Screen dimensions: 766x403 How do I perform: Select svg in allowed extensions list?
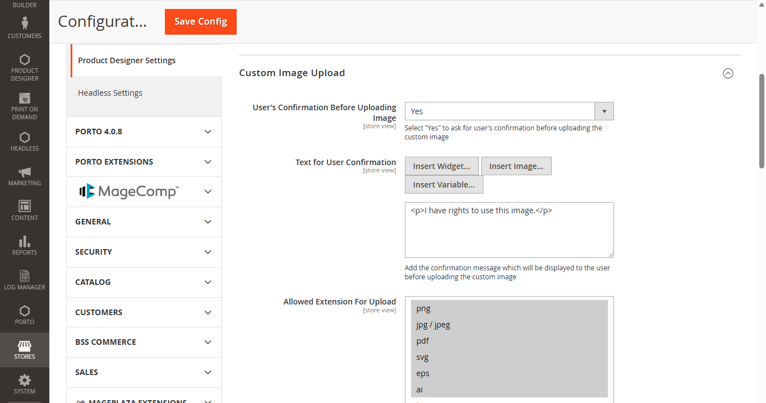(x=423, y=357)
